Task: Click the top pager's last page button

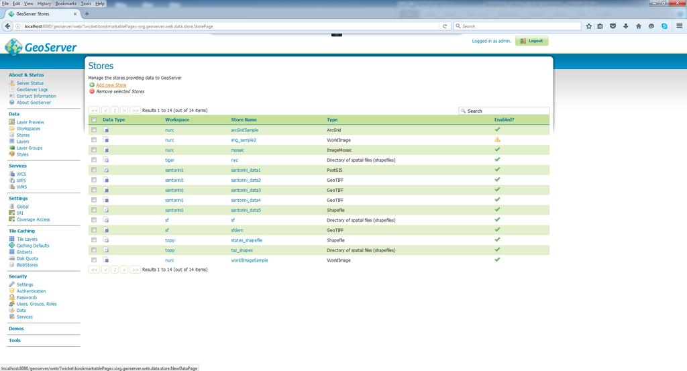Action: point(135,111)
